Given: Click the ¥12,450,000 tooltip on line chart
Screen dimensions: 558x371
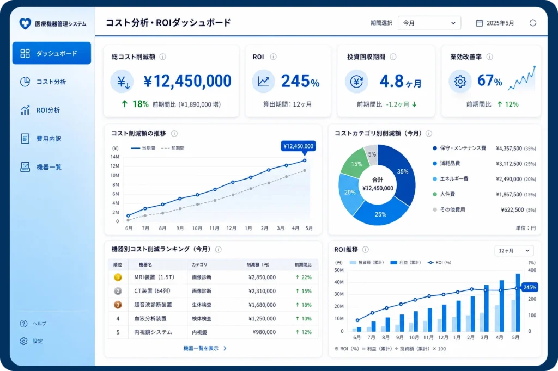Looking at the screenshot, I should click(x=298, y=146).
